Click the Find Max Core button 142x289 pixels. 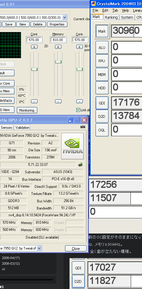click(x=7, y=83)
